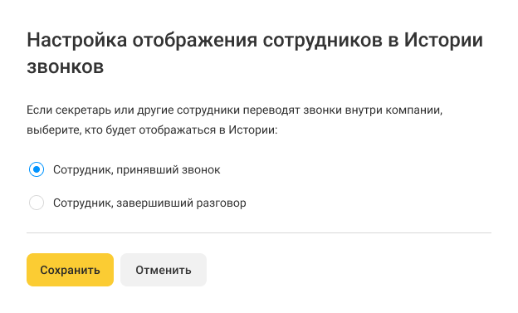This screenshot has width=518, height=313.
Task: Show the employee who answered the call
Action: [37, 169]
